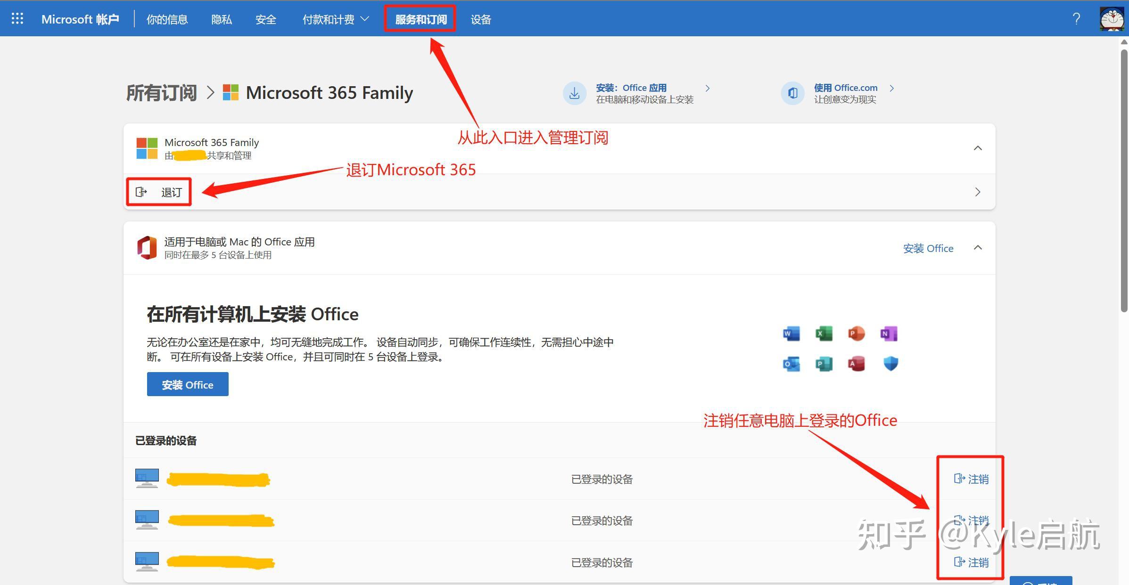Click 同时在最多 5 台设备上使用 text

pos(218,255)
